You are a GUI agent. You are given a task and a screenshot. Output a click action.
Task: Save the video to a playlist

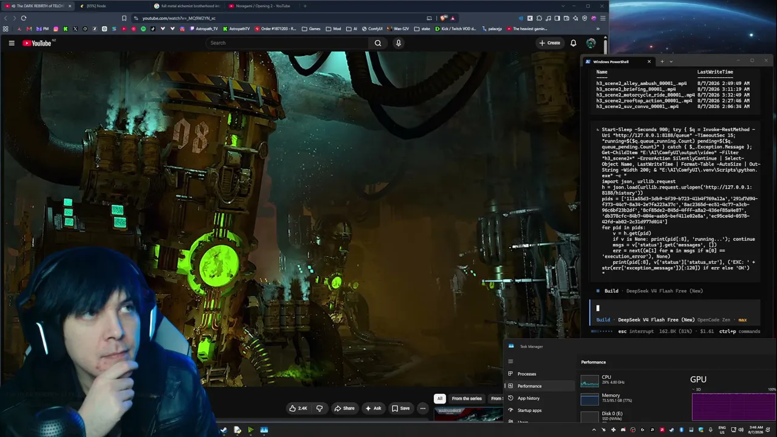click(401, 408)
